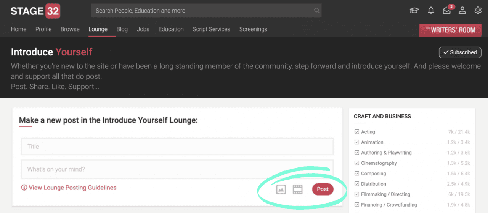Open Script Services in navigation

[x=211, y=29]
